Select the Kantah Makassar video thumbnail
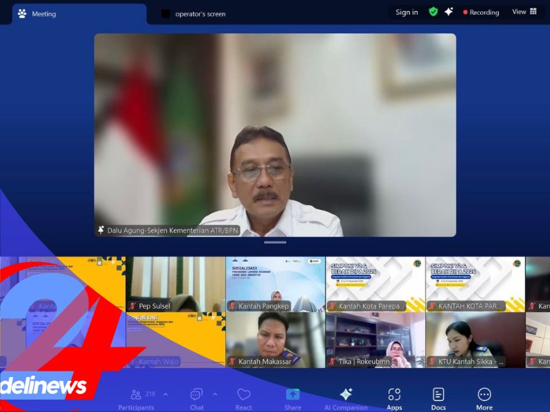 tap(275, 340)
